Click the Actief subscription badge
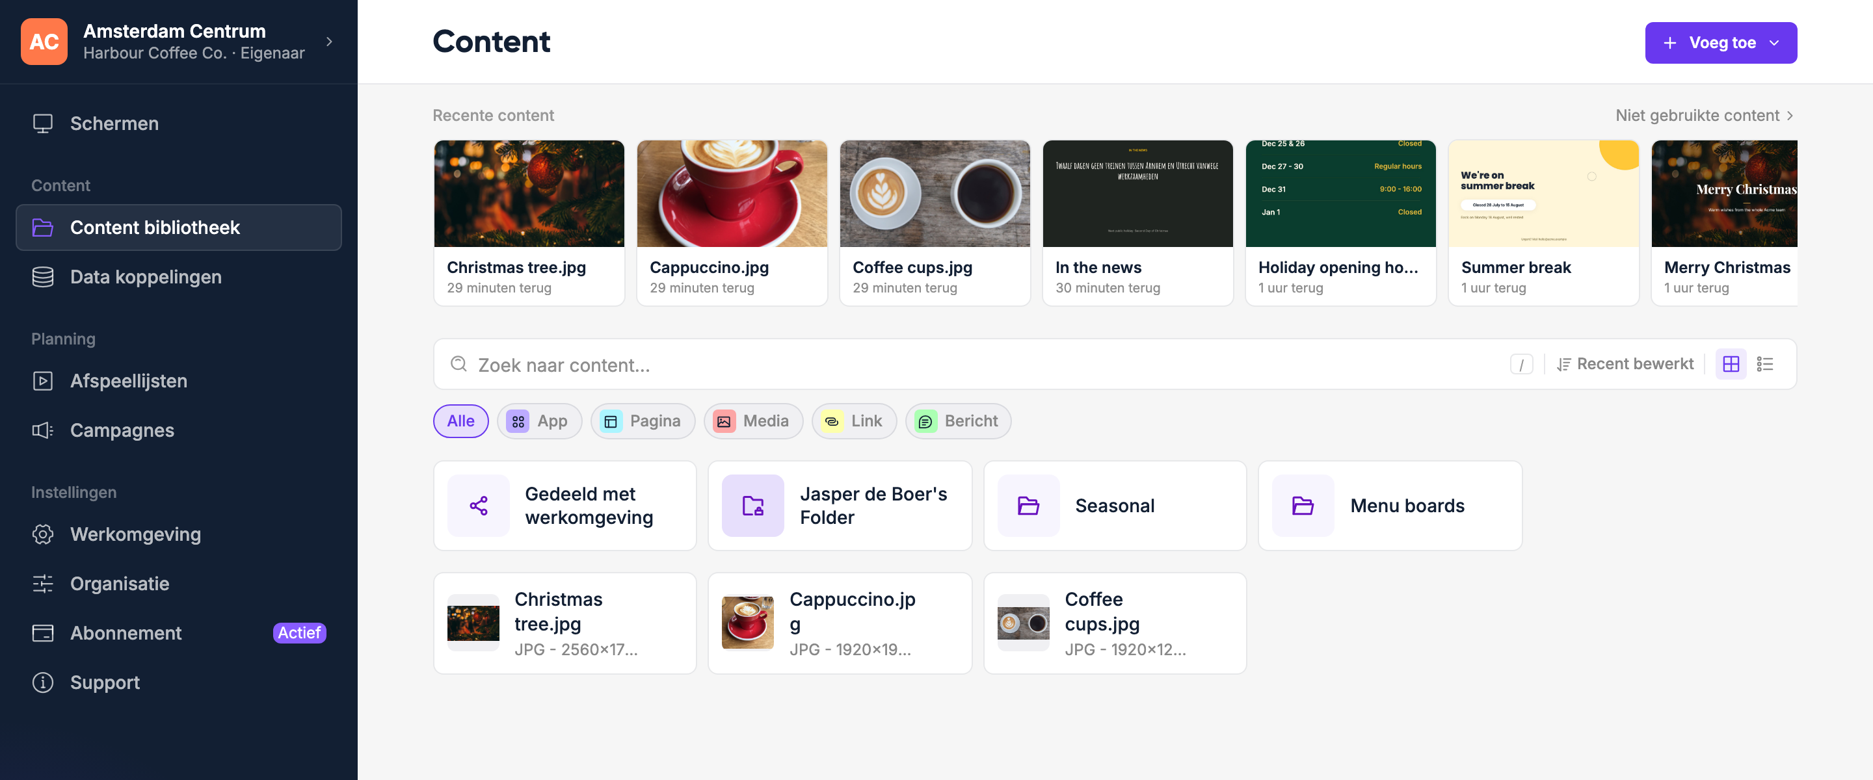The height and width of the screenshot is (780, 1873). tap(300, 633)
